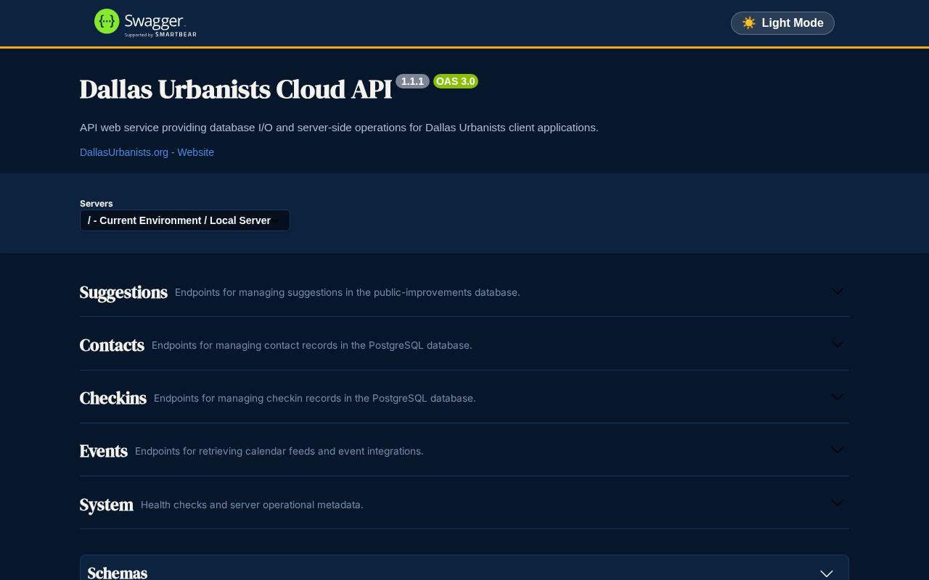The width and height of the screenshot is (929, 580).
Task: Click the Events tag heading
Action: 104,451
